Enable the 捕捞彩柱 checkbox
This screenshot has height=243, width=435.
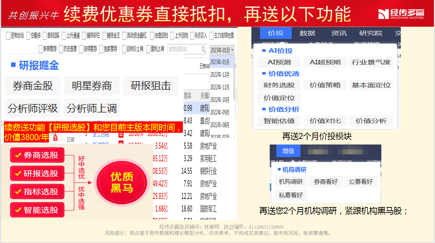[x=84, y=36]
